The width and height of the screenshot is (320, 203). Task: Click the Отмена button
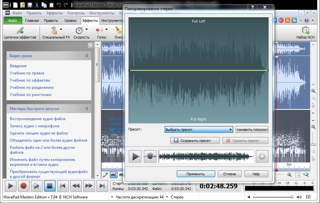coord(230,174)
